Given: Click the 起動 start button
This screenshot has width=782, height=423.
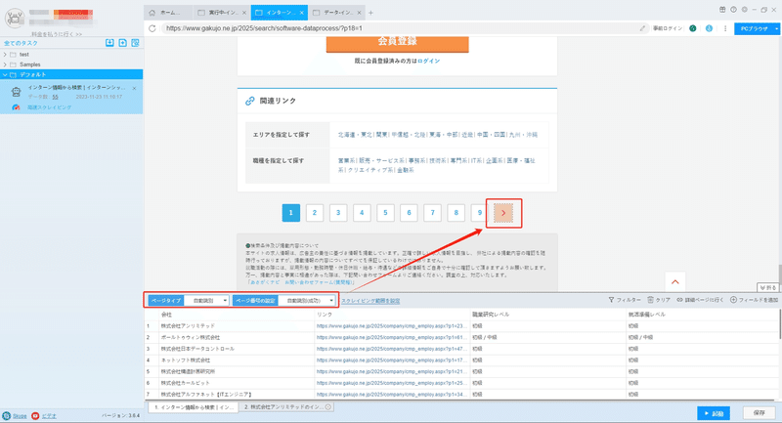Looking at the screenshot, I should click(714, 413).
